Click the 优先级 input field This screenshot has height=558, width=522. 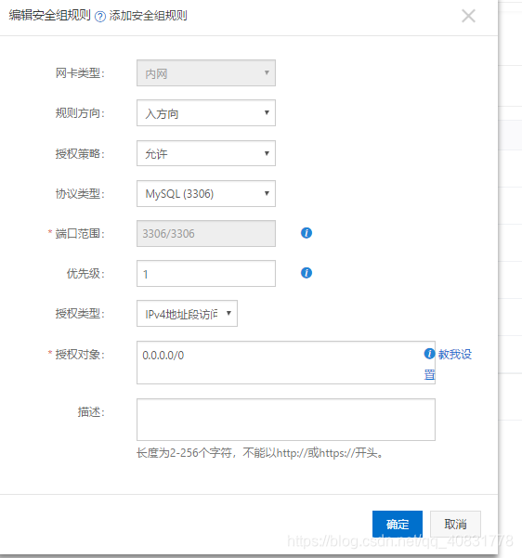(206, 273)
